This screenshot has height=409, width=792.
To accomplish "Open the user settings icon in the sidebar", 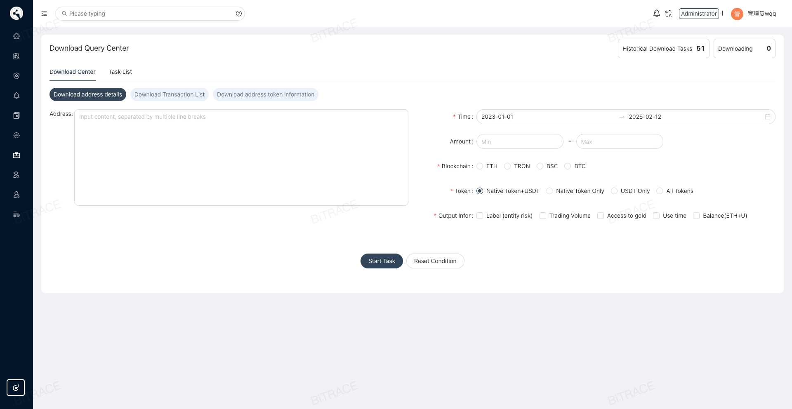I will (16, 195).
